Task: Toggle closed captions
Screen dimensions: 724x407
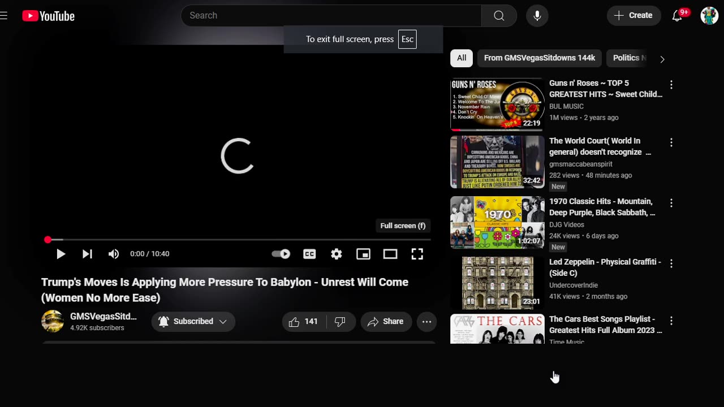Action: pos(309,254)
